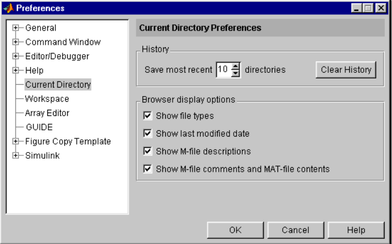Open Array Editor preferences
The image size is (392, 244).
point(47,113)
